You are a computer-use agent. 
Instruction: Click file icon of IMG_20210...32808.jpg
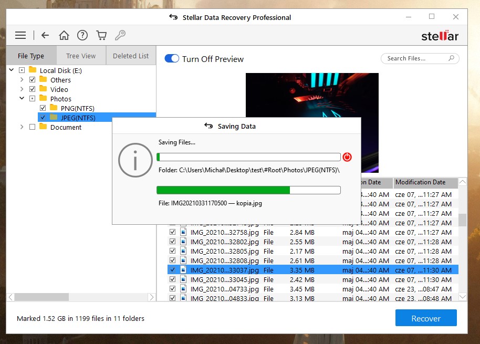click(183, 260)
